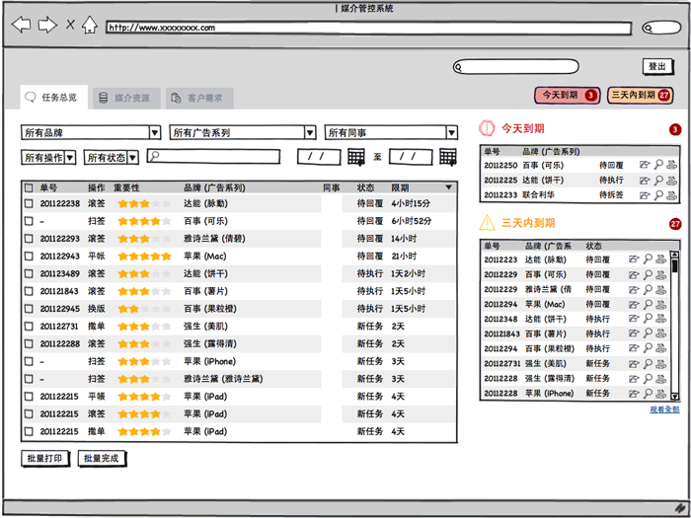The width and height of the screenshot is (691, 518).
Task: Check the box for order 201122238
Action: pyautogui.click(x=29, y=203)
